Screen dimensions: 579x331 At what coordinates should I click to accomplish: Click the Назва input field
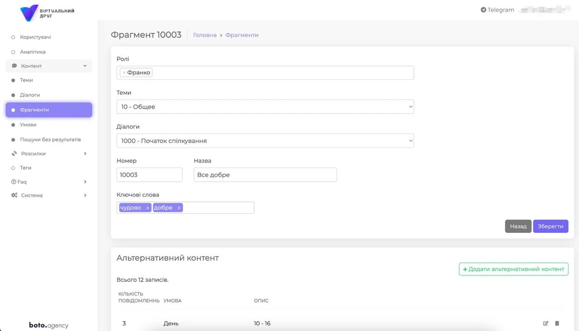pos(265,175)
